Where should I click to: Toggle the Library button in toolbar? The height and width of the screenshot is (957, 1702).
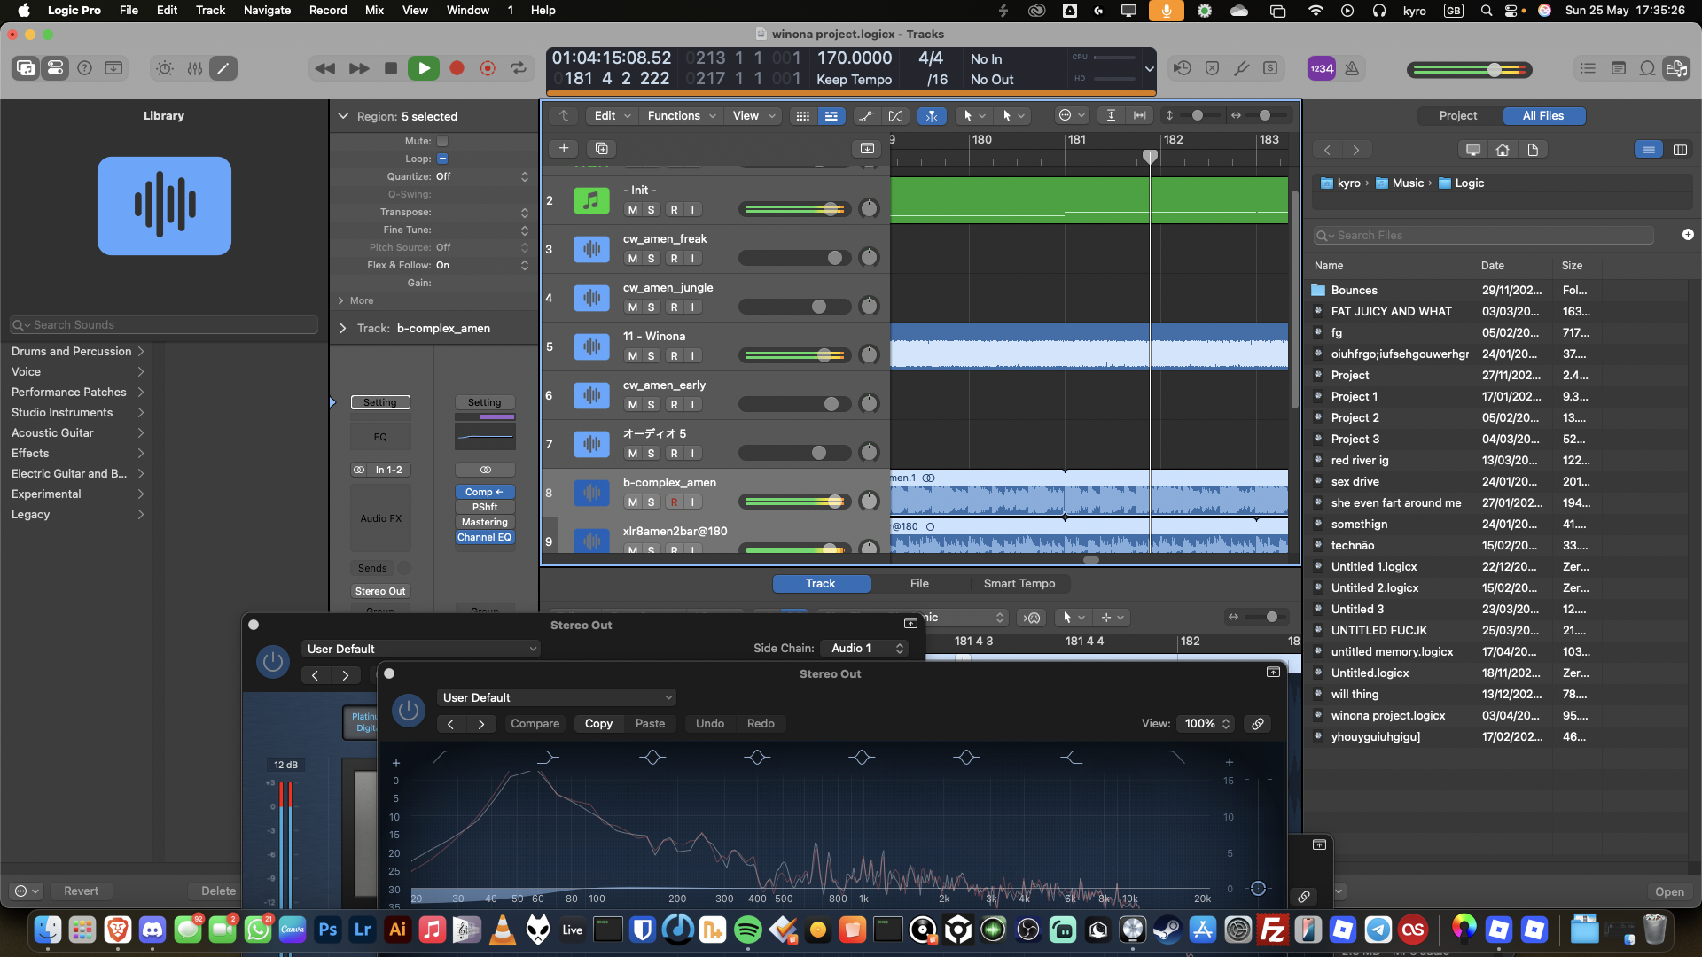pos(26,68)
